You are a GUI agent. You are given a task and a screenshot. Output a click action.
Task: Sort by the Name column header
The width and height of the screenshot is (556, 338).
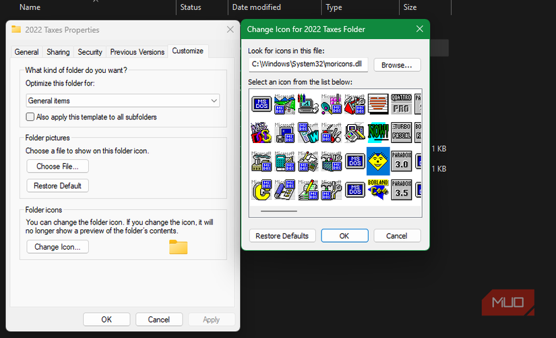point(30,7)
